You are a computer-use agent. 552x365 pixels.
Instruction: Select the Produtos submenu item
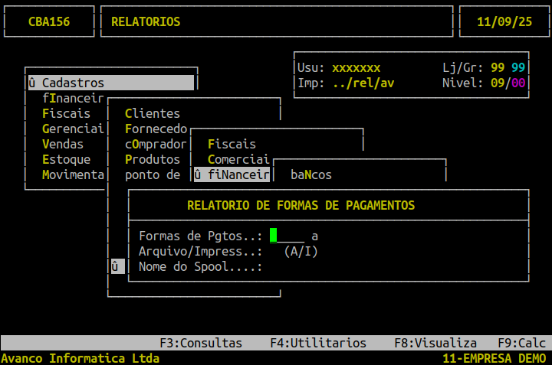[152, 159]
